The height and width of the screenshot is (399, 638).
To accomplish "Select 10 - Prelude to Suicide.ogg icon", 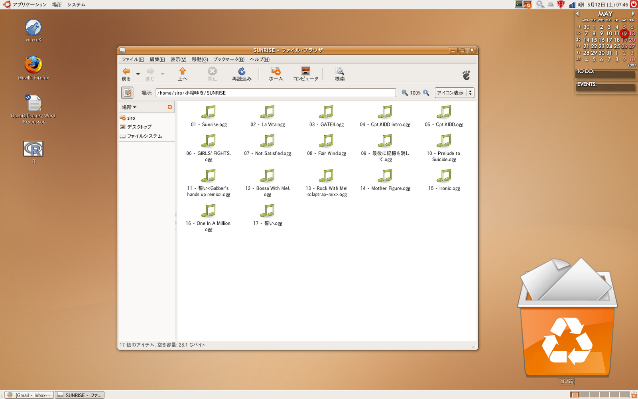I will 444,141.
